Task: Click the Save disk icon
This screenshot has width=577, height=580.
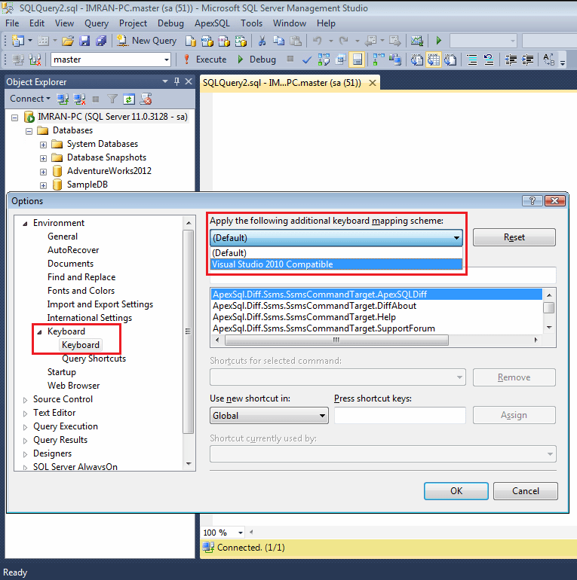Action: (84, 41)
